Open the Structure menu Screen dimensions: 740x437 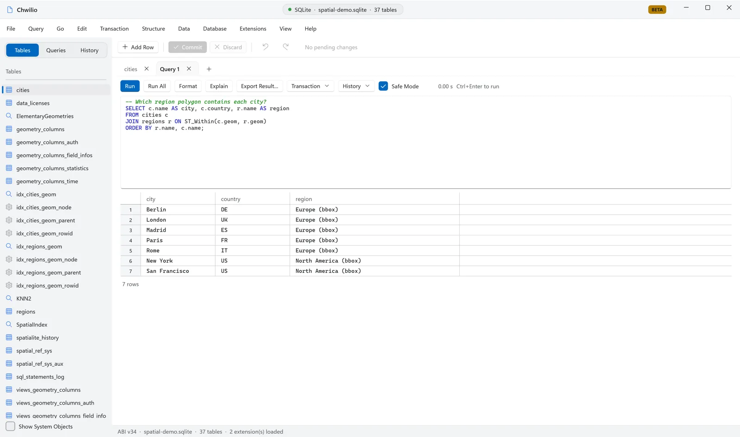[154, 29]
